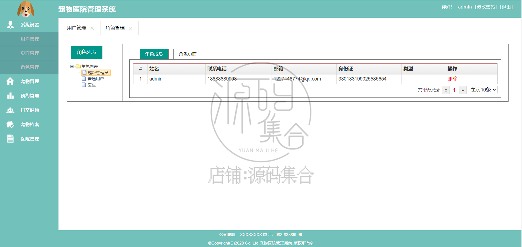Expand the 日常健康 sidebar menu
Image resolution: width=522 pixels, height=247 pixels.
point(29,110)
